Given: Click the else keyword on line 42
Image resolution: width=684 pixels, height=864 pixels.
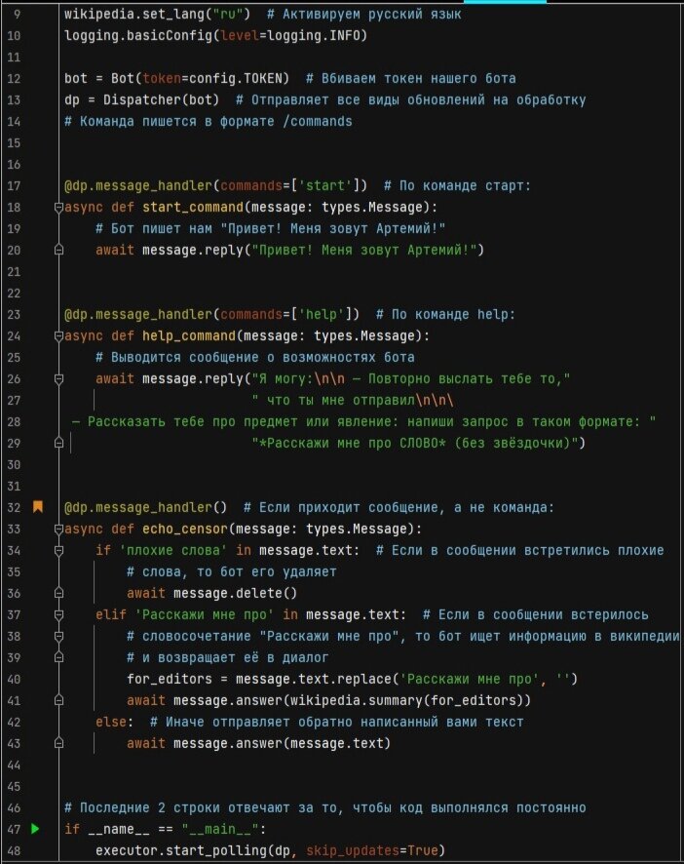Looking at the screenshot, I should 111,723.
